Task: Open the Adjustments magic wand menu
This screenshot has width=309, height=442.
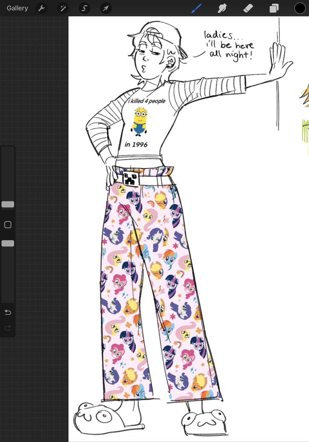Action: click(x=63, y=8)
